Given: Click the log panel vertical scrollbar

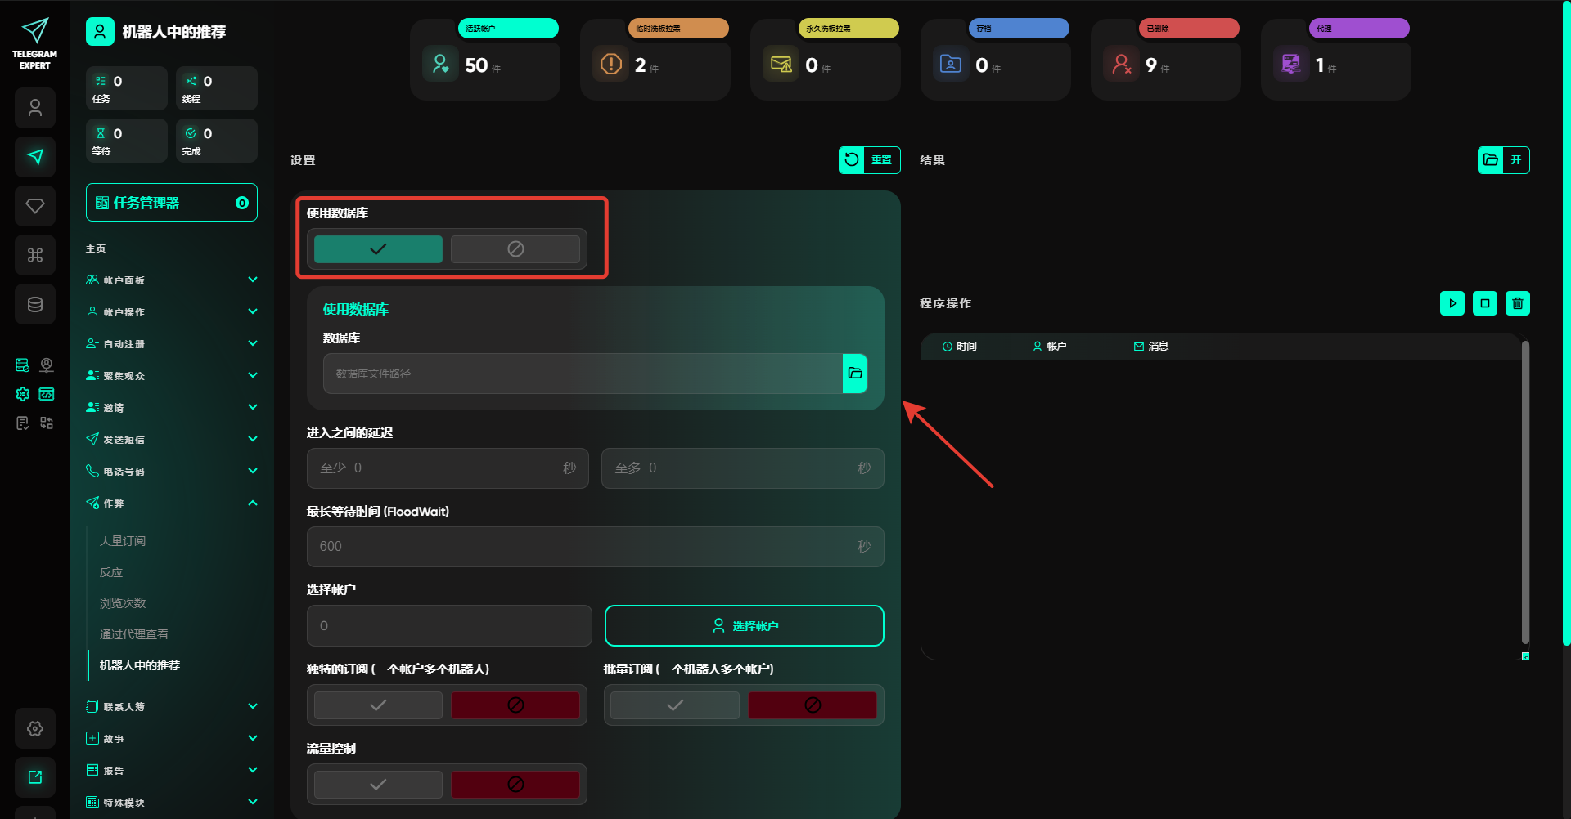Looking at the screenshot, I should coord(1525,490).
